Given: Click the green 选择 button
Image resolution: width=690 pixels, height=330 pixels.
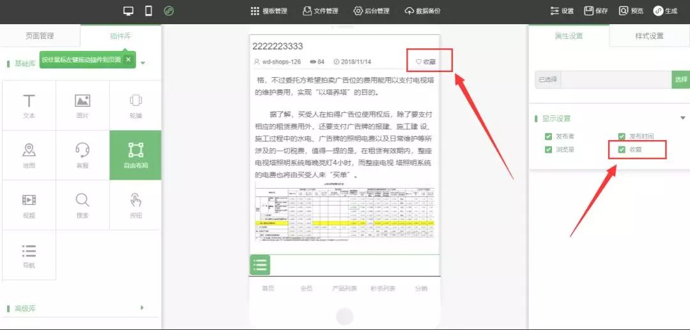Looking at the screenshot, I should pyautogui.click(x=681, y=80).
